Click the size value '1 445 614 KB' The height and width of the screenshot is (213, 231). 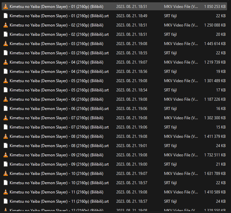click(x=215, y=44)
